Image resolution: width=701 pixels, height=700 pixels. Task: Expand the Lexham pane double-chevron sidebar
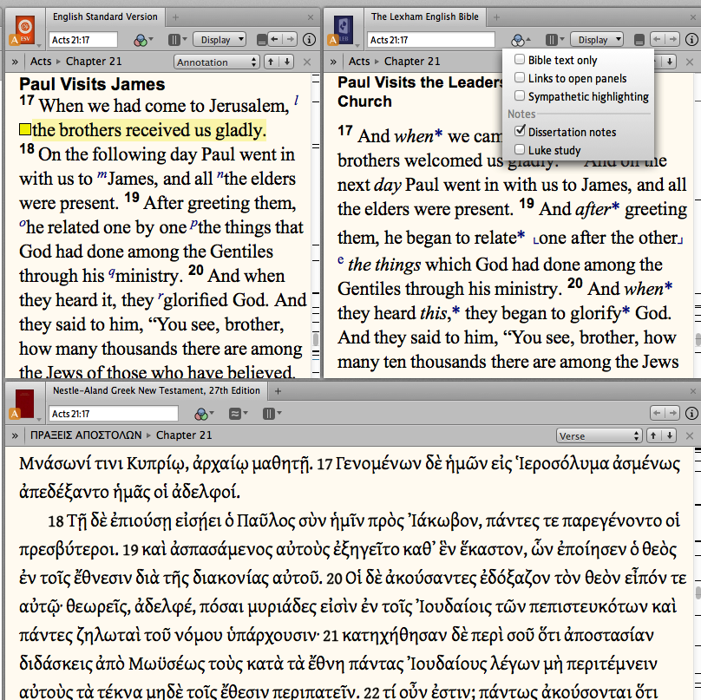pos(333,62)
